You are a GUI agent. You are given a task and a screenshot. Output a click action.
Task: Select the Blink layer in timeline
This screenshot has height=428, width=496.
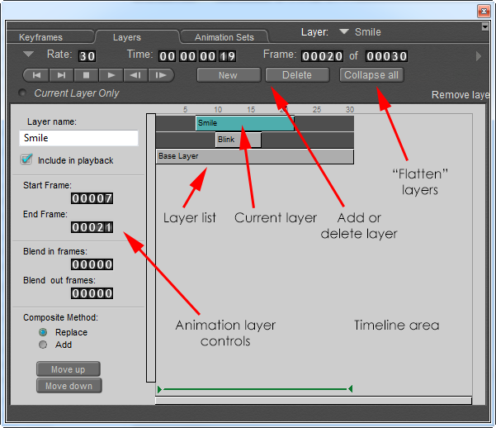(x=237, y=140)
